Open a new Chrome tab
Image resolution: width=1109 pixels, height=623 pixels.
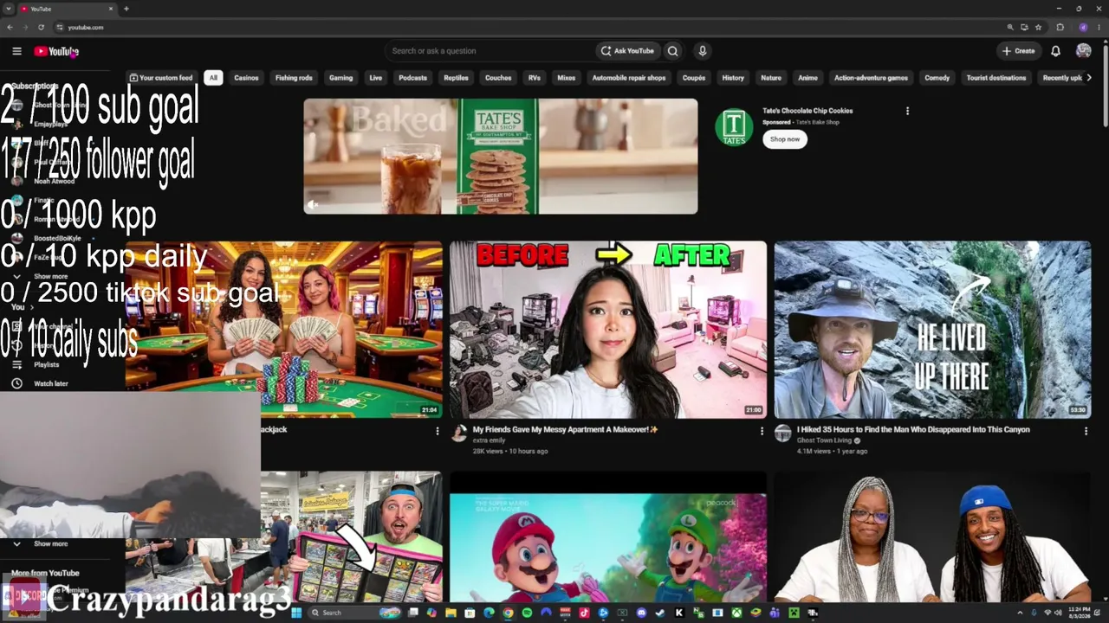pos(126,9)
